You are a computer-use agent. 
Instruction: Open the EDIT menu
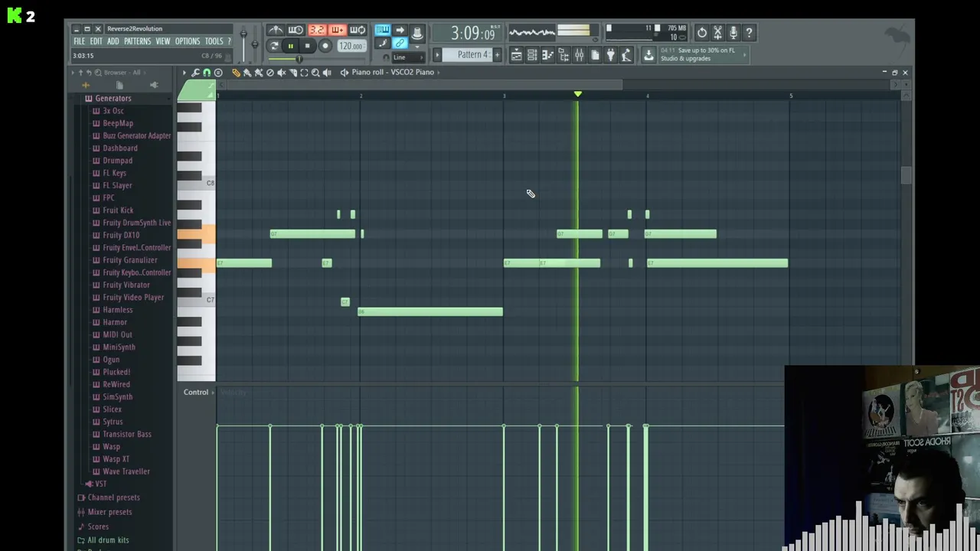pos(96,41)
